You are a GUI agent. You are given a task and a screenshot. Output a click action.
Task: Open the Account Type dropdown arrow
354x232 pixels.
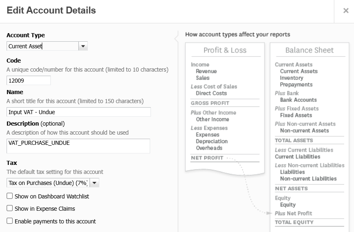coord(83,46)
